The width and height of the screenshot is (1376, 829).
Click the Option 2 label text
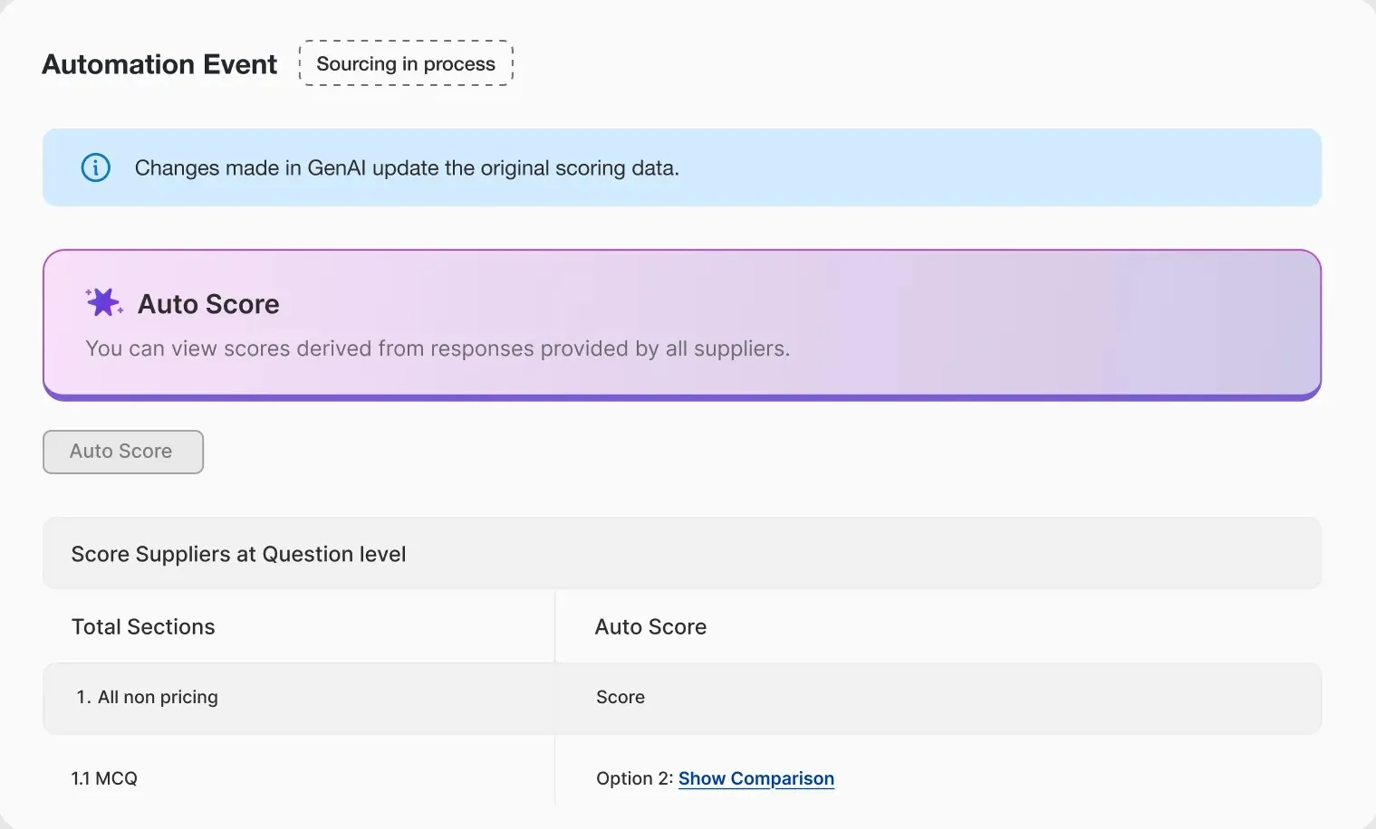(634, 778)
